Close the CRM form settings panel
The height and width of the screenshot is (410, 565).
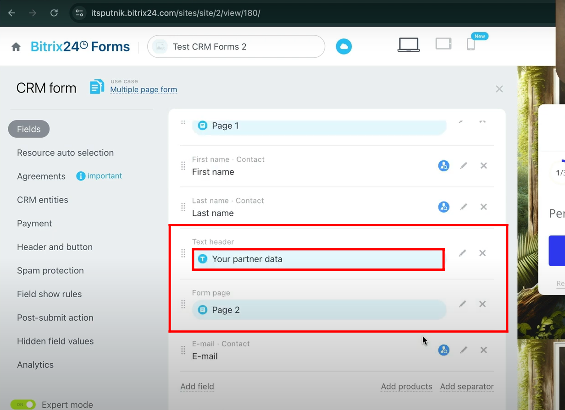point(499,89)
